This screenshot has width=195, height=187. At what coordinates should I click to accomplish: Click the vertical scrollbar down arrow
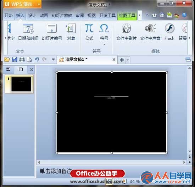click(190, 151)
